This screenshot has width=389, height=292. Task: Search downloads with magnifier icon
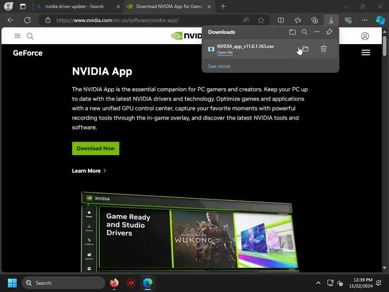click(304, 32)
